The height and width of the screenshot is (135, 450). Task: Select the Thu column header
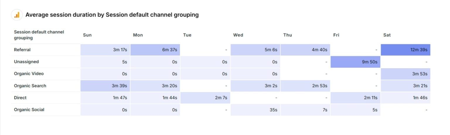click(x=288, y=35)
